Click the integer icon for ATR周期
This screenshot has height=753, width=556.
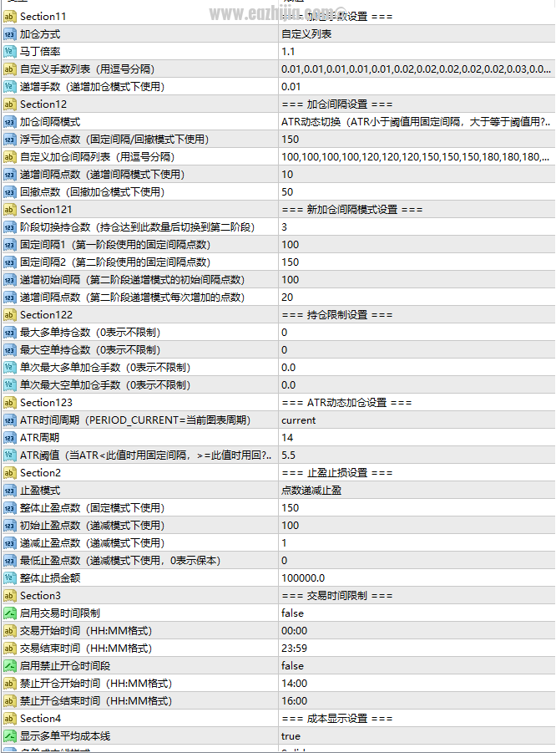click(9, 438)
